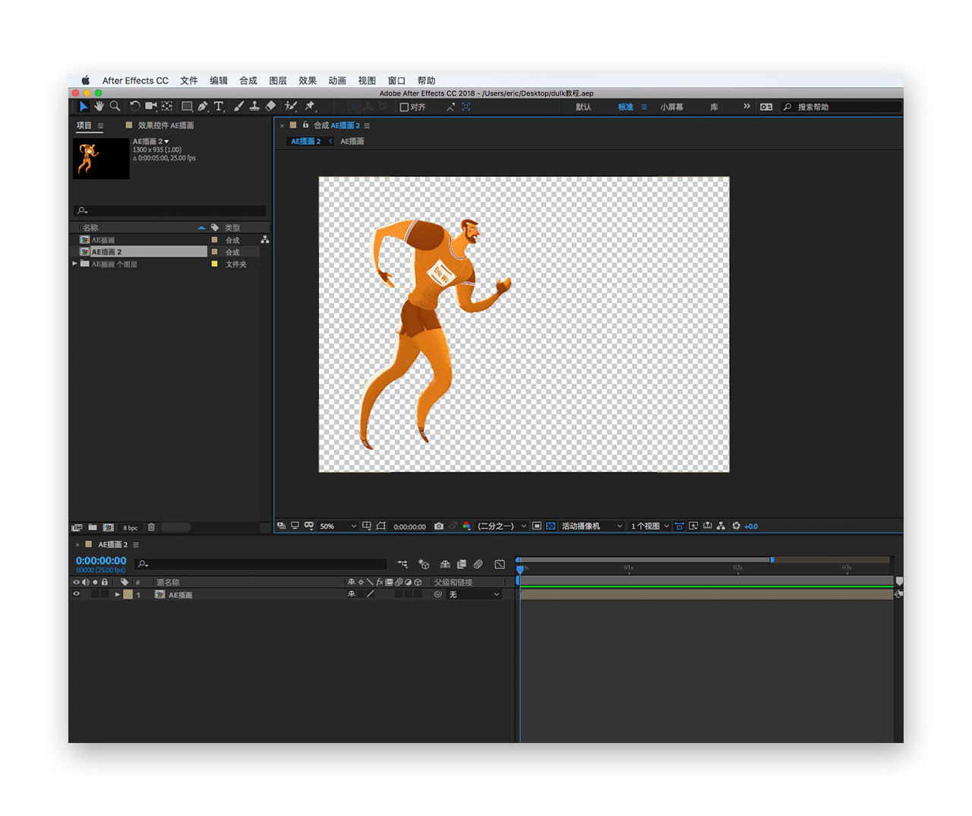Select the Roto Brush tool
Viewport: 972px width, 816px height.
290,106
